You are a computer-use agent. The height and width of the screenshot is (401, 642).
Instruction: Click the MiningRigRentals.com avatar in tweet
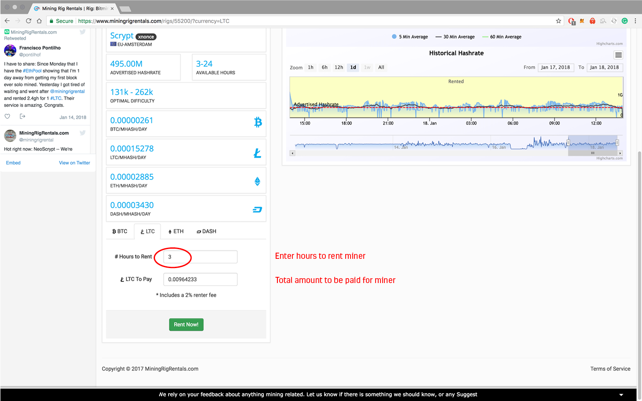[x=10, y=136]
